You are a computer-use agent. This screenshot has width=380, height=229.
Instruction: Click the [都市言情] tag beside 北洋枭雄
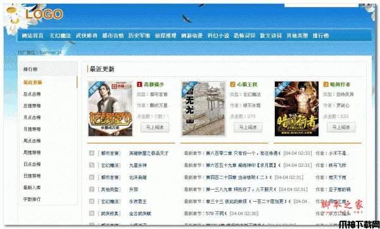point(110,178)
